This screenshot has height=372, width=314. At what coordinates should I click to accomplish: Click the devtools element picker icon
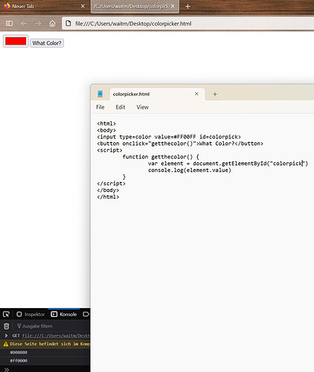[6, 315]
